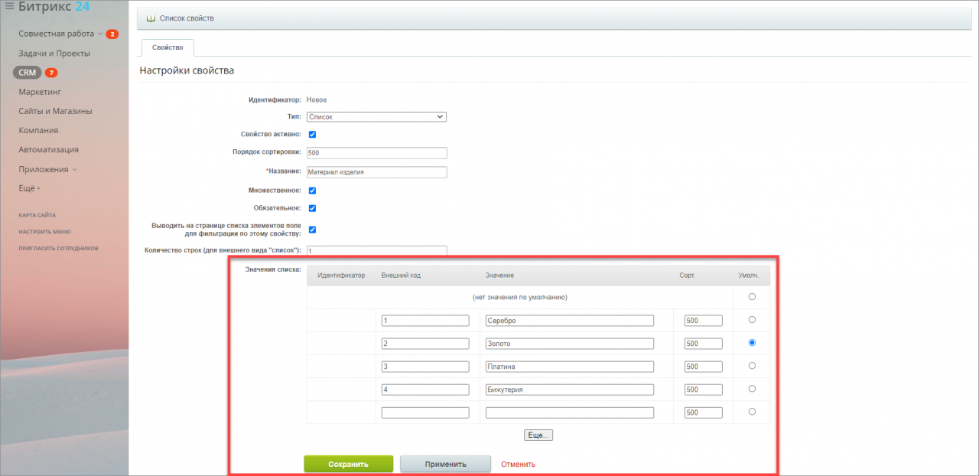Expand the Приложения sidebar chevron
Image resolution: width=979 pixels, height=476 pixels.
coord(75,169)
